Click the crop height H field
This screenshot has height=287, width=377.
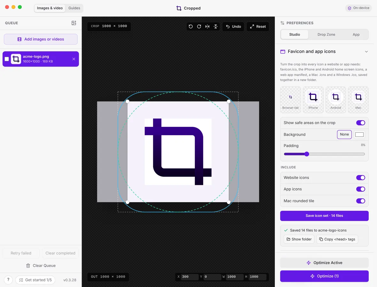pos(257,277)
